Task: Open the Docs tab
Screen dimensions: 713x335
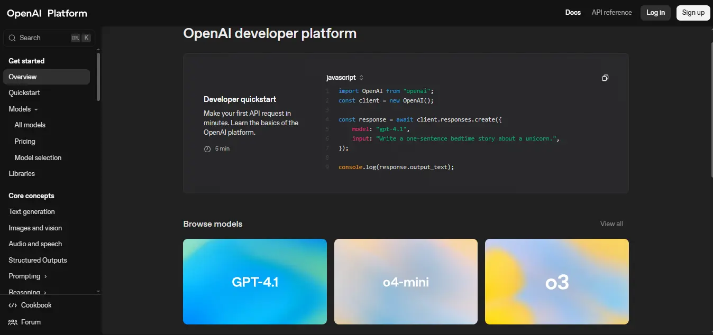Action: pyautogui.click(x=573, y=13)
